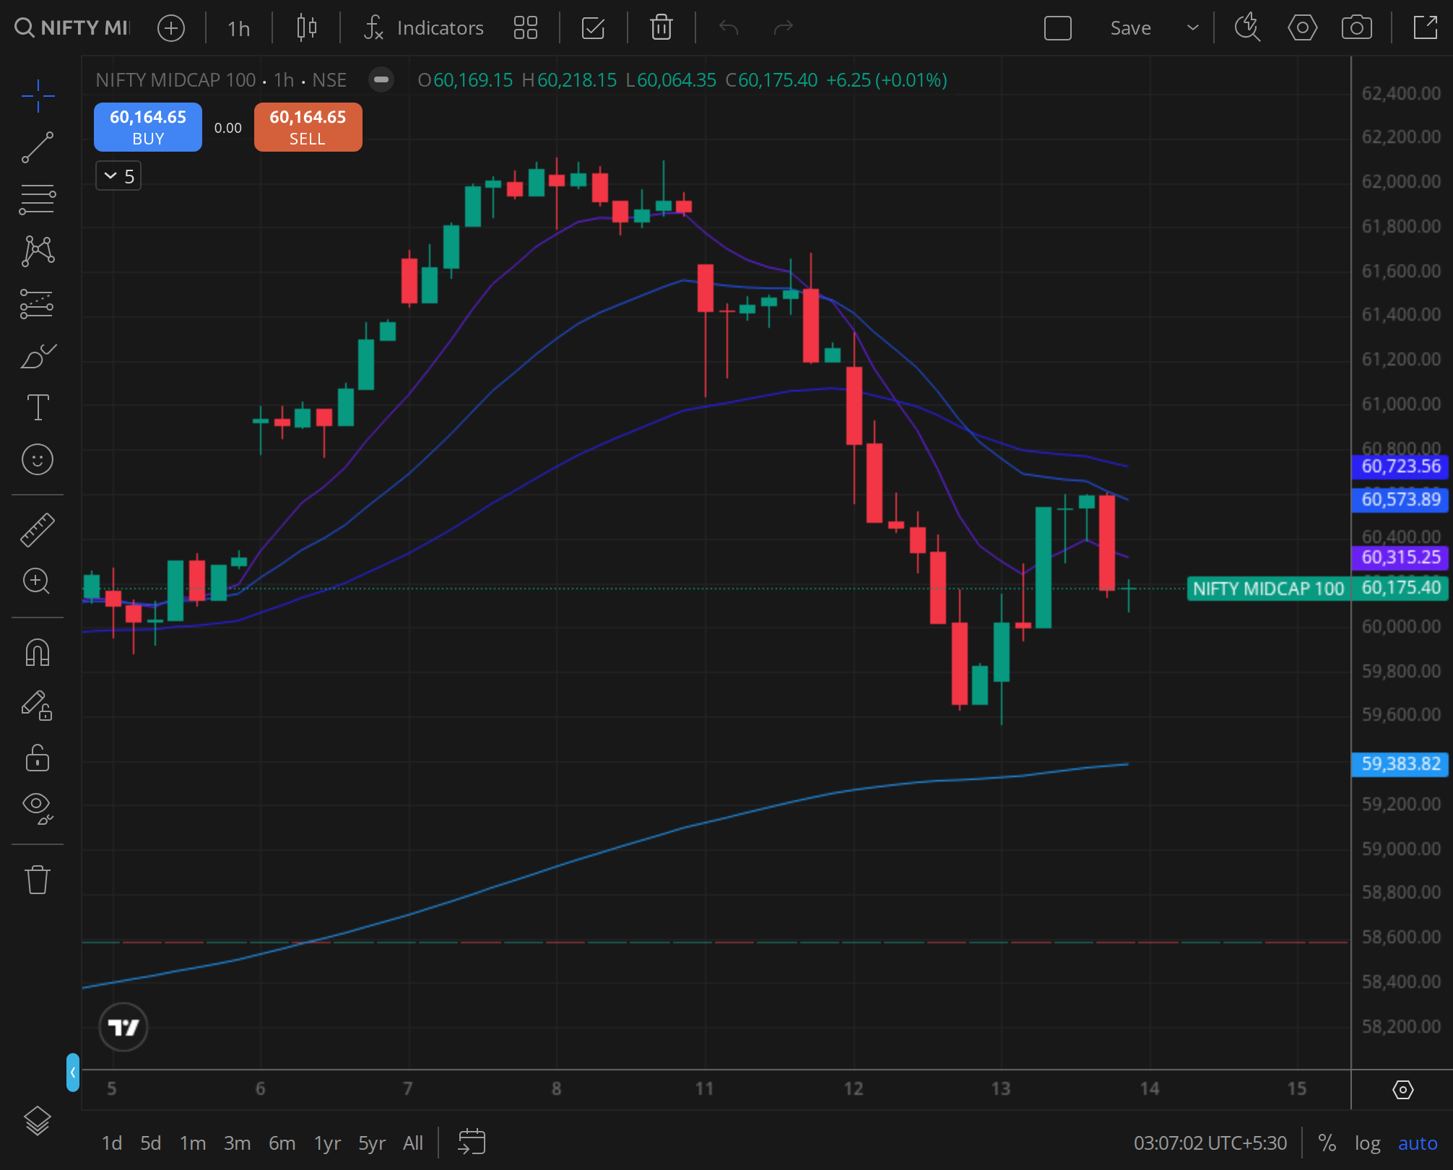The image size is (1453, 1170).
Task: Undo the last chart action
Action: click(729, 28)
